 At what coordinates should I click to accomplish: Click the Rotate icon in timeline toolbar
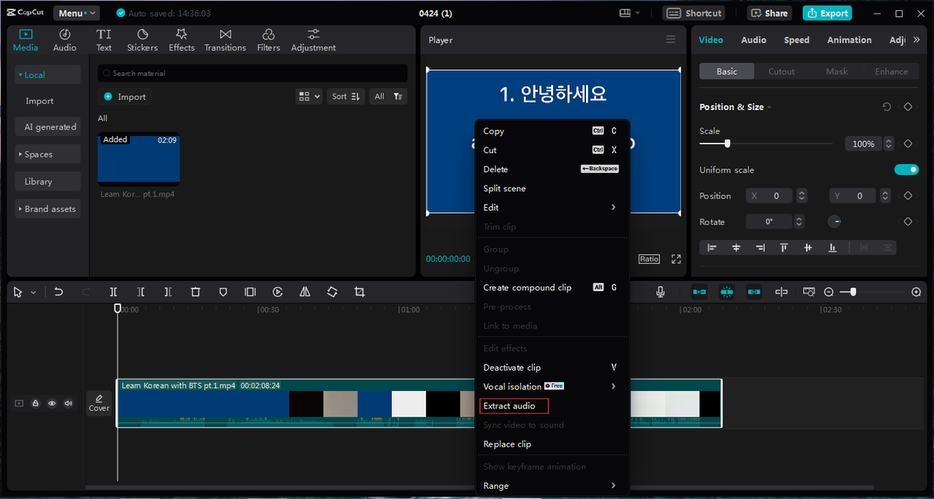(x=332, y=292)
